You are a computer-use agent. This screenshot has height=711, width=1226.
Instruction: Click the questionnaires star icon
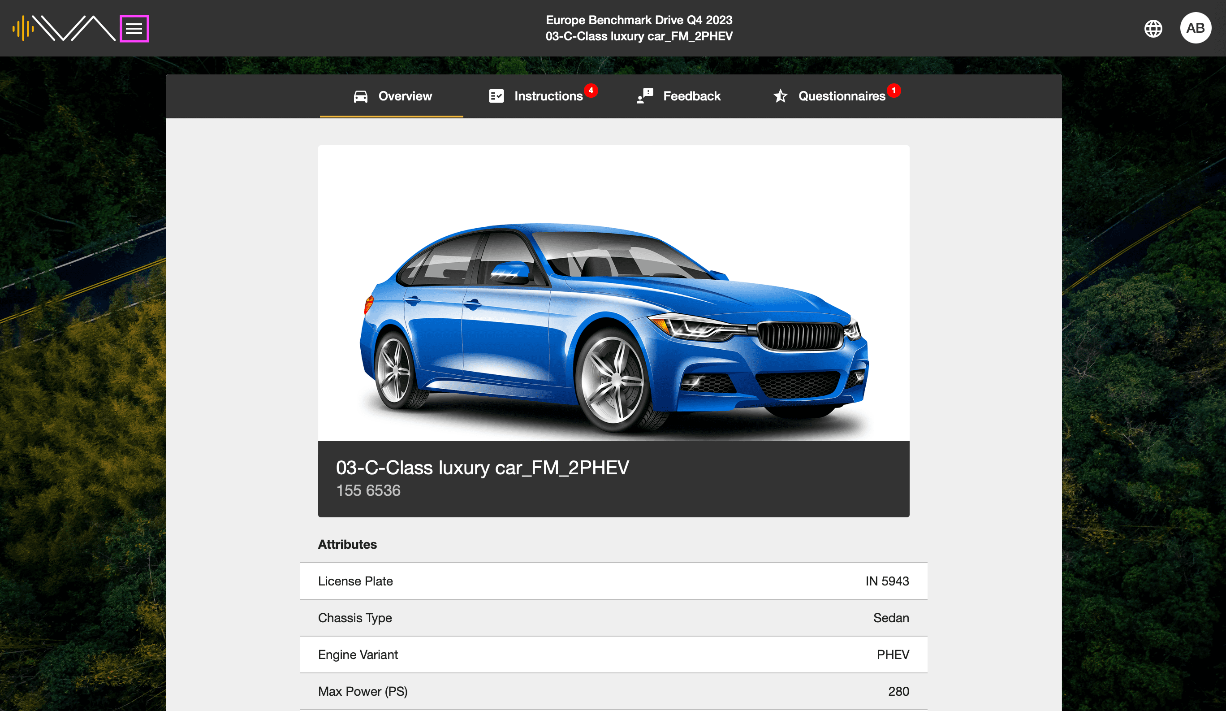pyautogui.click(x=778, y=95)
